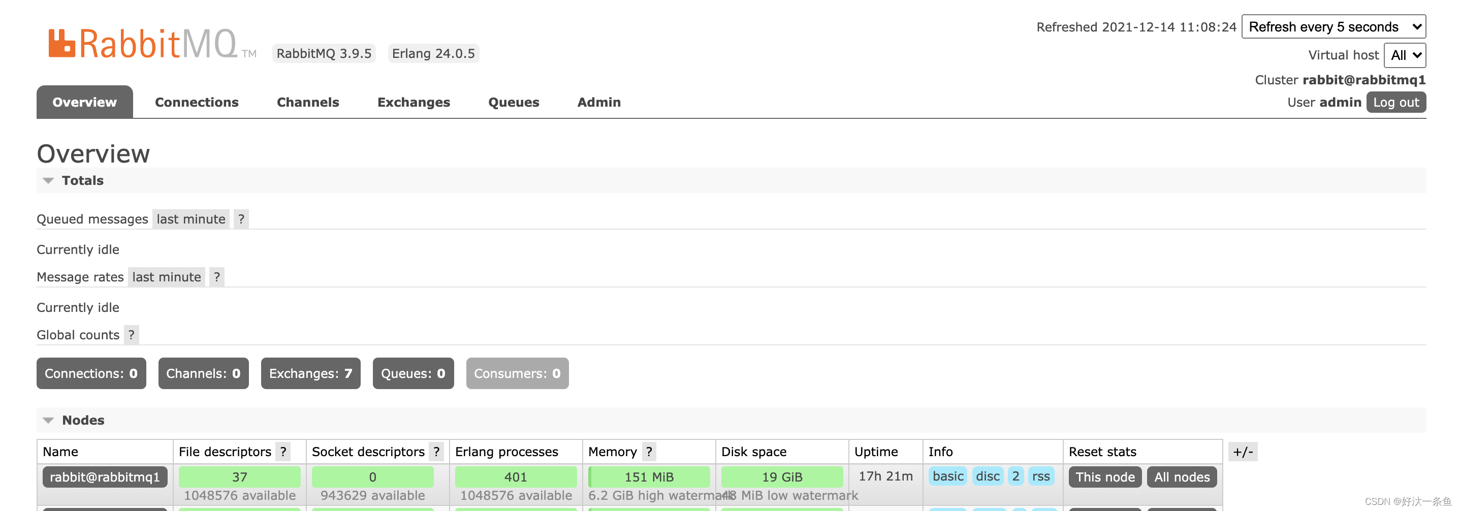Reset stats for All nodes
Image resolution: width=1460 pixels, height=511 pixels.
coord(1182,476)
